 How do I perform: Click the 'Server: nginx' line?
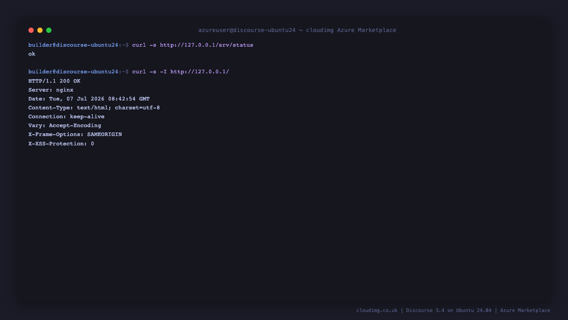click(x=51, y=90)
